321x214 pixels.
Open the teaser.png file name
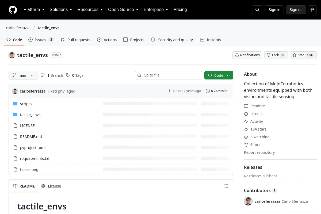pyautogui.click(x=29, y=170)
